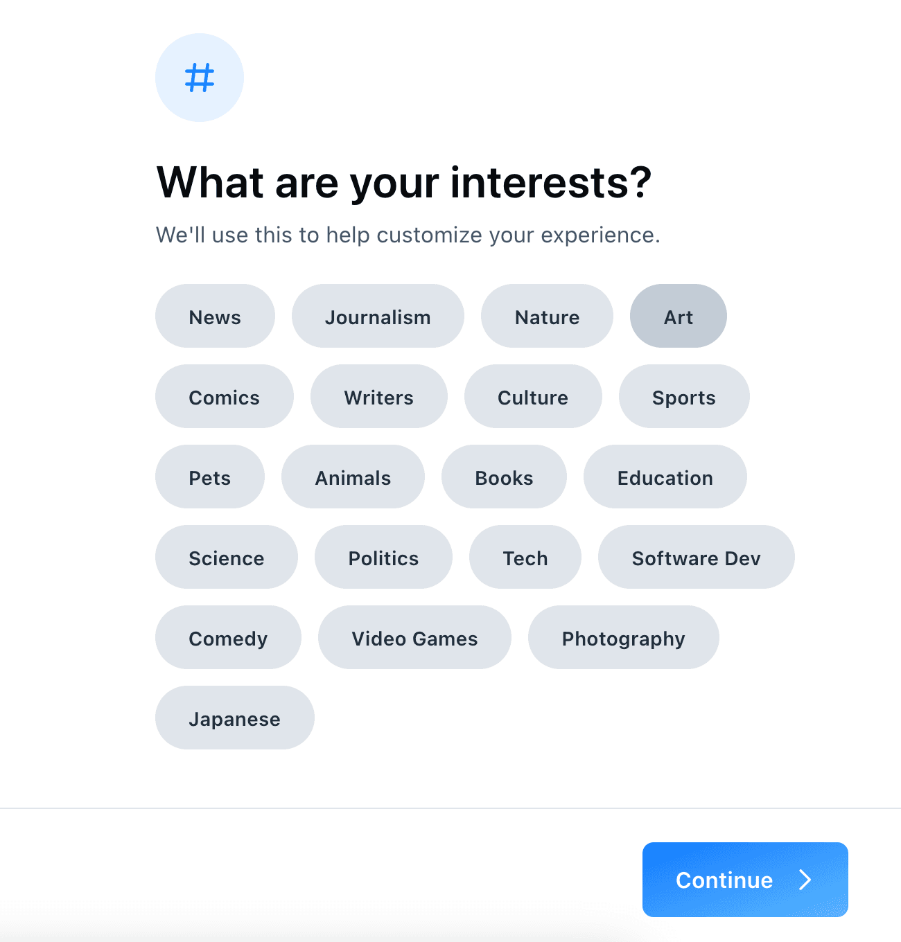Select the Books interest
The image size is (901, 942).
504,477
